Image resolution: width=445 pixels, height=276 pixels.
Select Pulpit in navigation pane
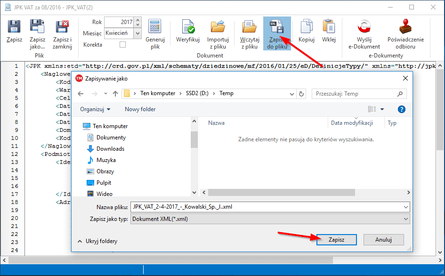[x=104, y=183]
